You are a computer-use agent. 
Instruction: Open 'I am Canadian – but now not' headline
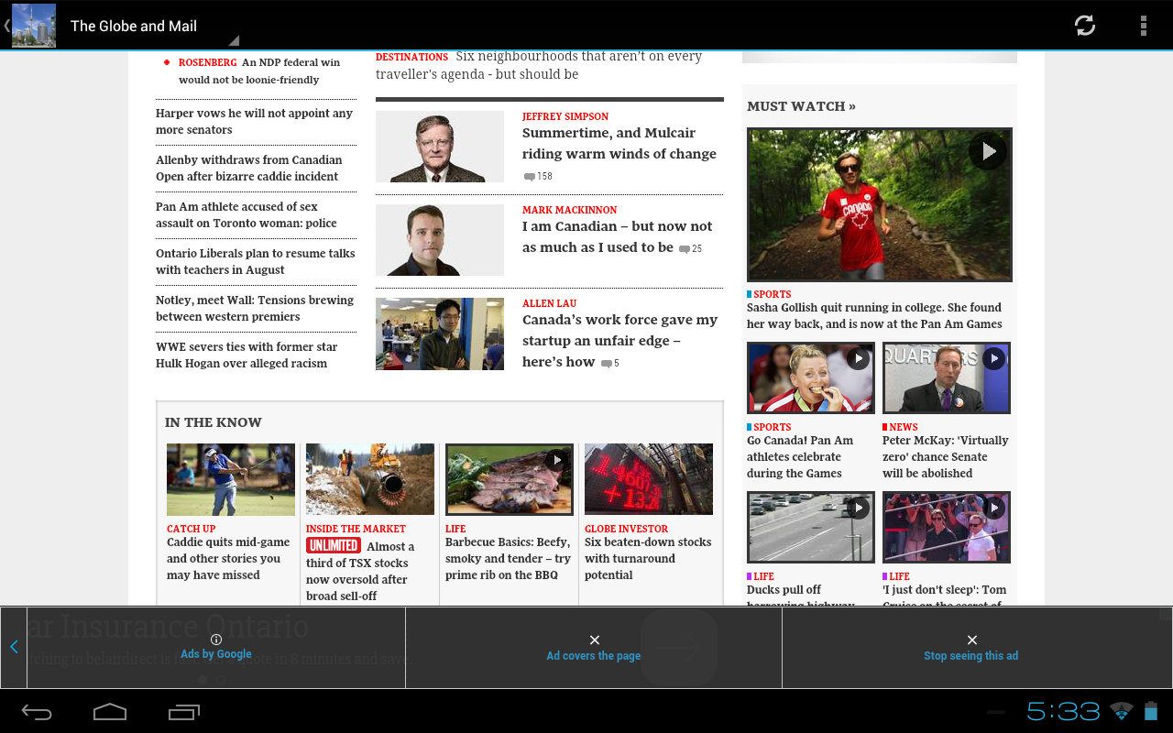pos(617,237)
